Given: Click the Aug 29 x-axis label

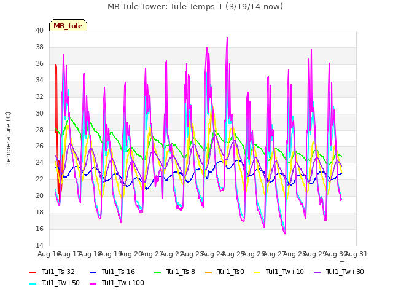Looking at the screenshot, I should click(315, 254).
